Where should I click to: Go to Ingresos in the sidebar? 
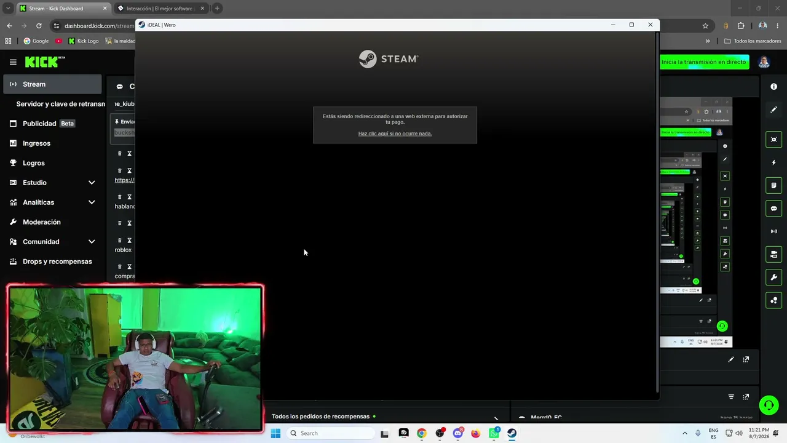coord(36,143)
